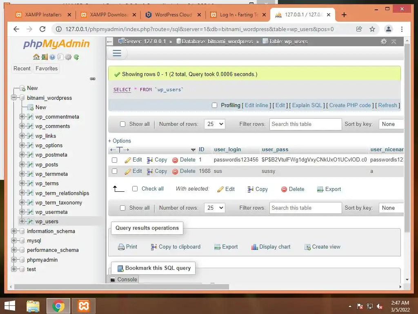Click the Explain SQL link
The height and width of the screenshot is (314, 418).
tap(307, 105)
